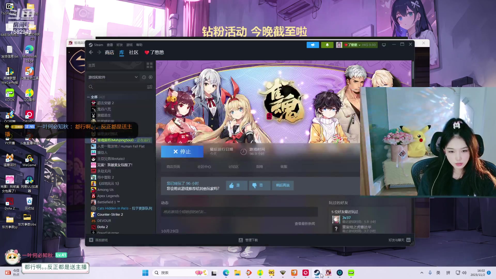The width and height of the screenshot is (496, 279).
Task: Click the thumbs-up 是 recommend button
Action: click(x=236, y=185)
